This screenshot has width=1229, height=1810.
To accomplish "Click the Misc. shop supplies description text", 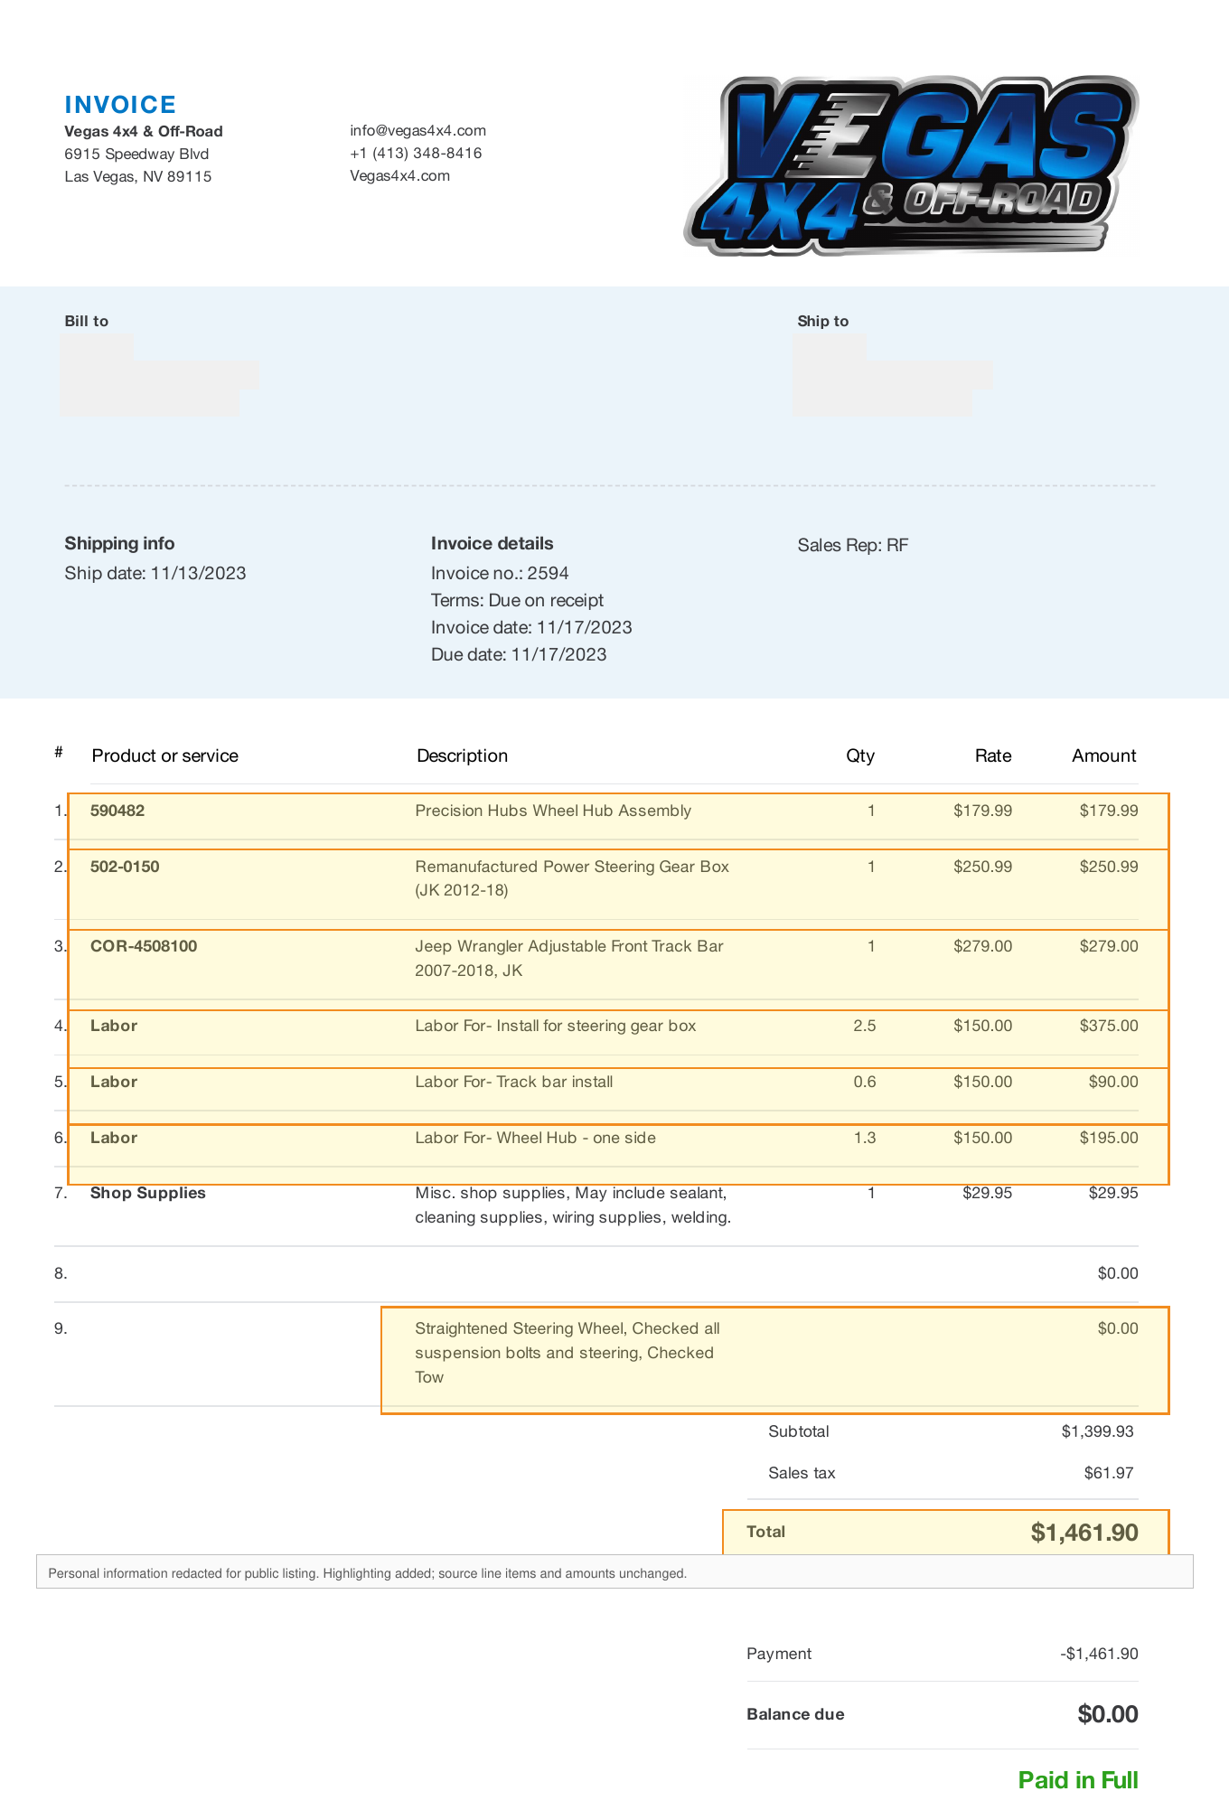I will coord(573,1205).
